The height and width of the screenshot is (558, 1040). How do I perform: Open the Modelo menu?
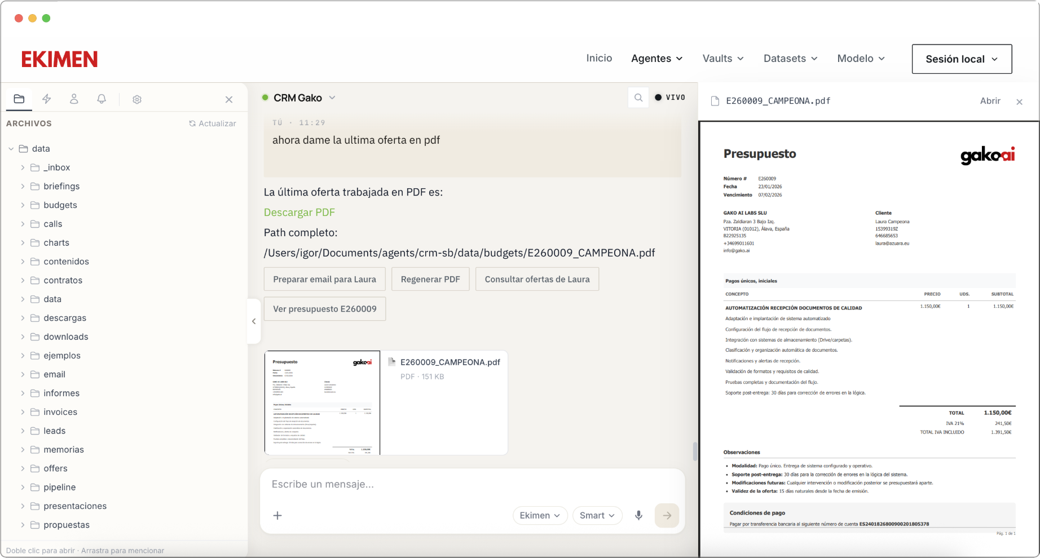(861, 59)
